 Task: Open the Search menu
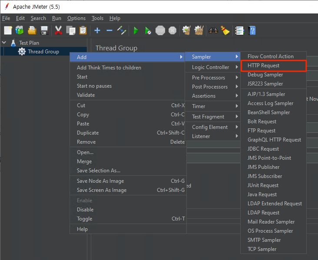[x=38, y=18]
